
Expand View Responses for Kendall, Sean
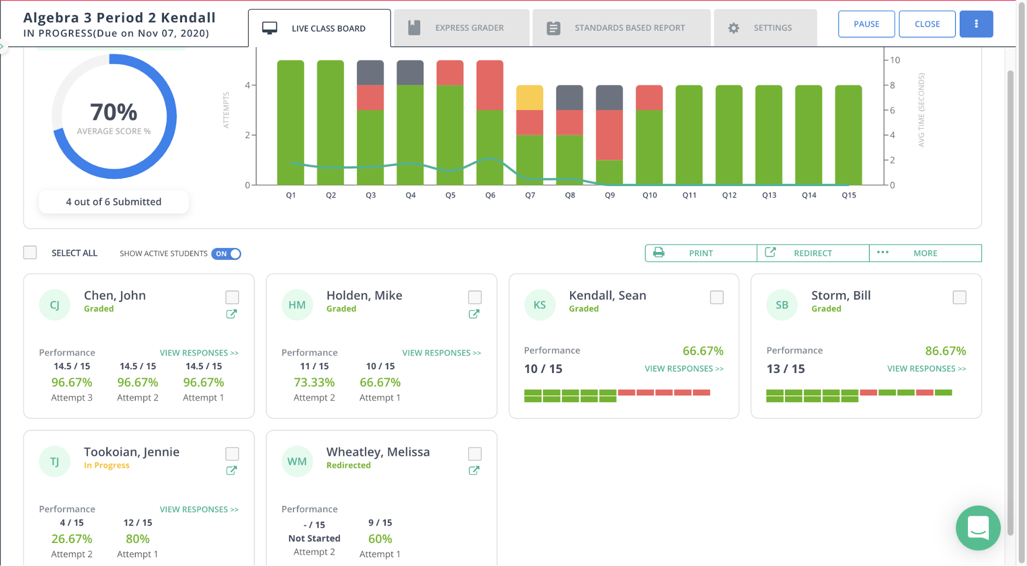coord(684,369)
